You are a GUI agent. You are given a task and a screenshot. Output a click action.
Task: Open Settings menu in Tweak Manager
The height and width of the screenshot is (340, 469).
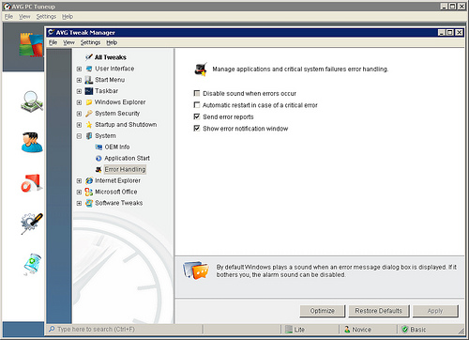[90, 42]
